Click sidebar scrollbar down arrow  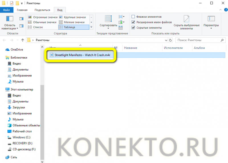coord(42,162)
